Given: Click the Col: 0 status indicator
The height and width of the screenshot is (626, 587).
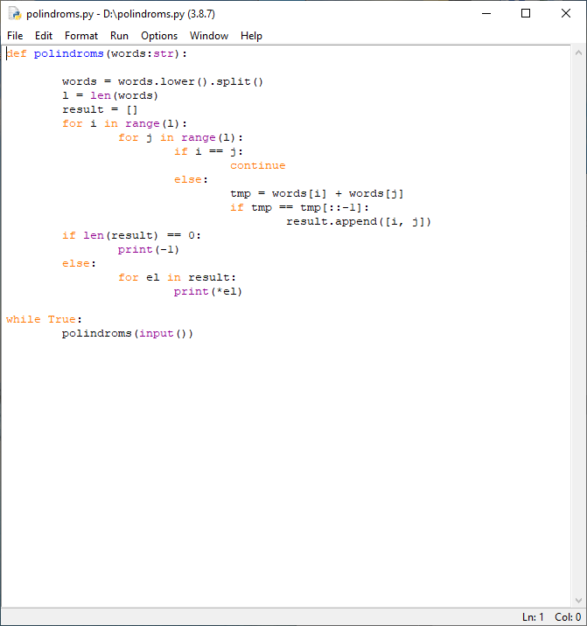Looking at the screenshot, I should click(568, 617).
